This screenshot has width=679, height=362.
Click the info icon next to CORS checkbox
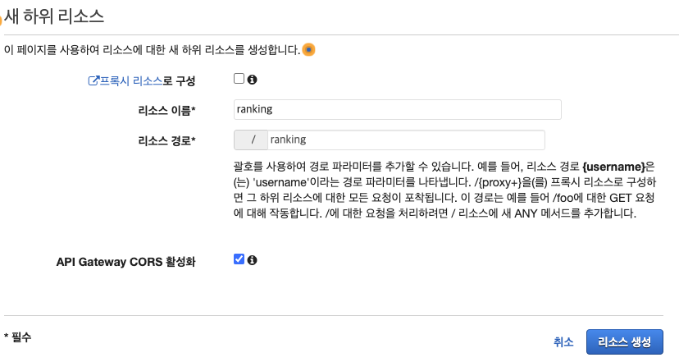[x=252, y=260]
